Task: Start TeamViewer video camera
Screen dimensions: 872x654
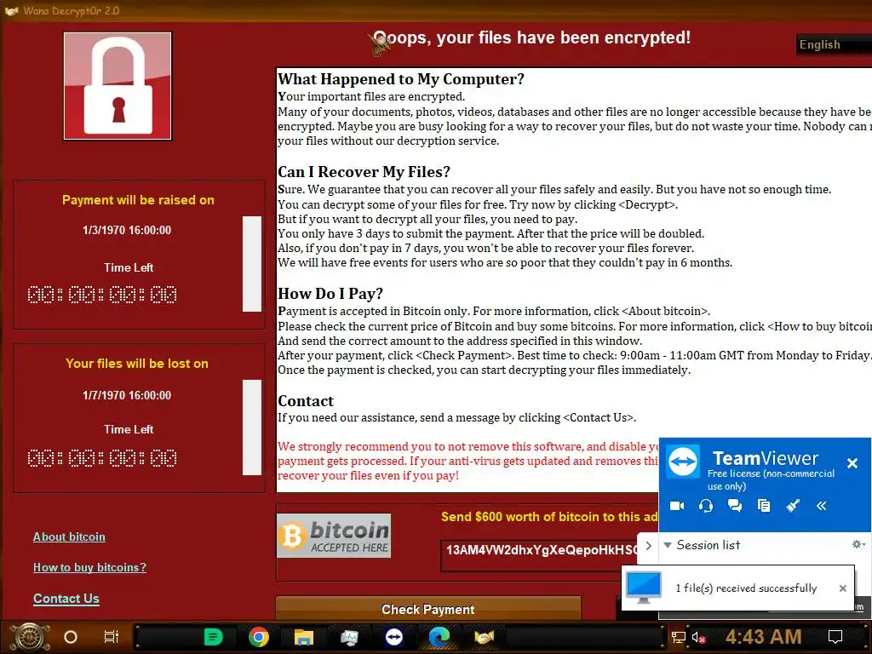Action: (677, 506)
